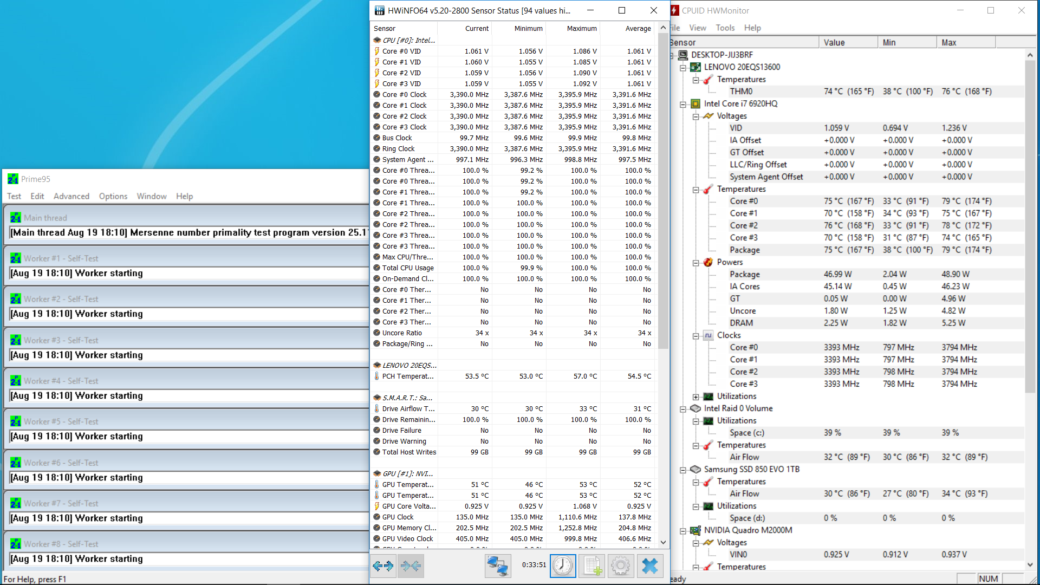Viewport: 1040px width, 585px height.
Task: Open the View menu in HWMonitor
Action: pyautogui.click(x=698, y=28)
